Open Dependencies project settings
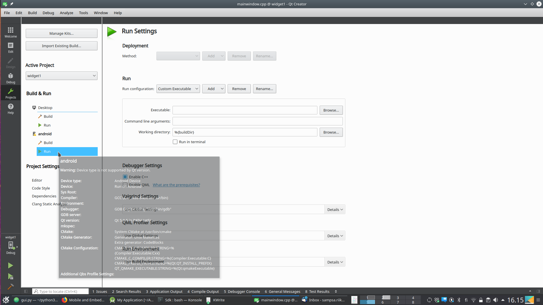 click(x=44, y=196)
